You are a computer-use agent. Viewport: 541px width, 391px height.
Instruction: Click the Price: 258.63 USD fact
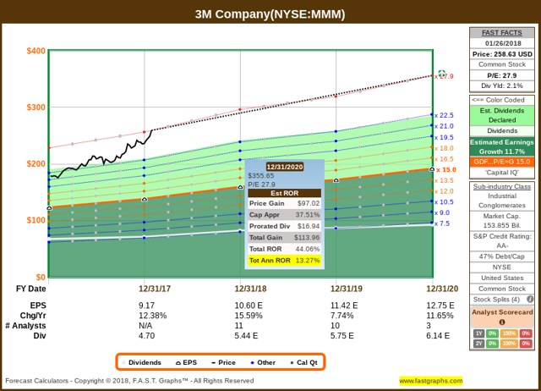(501, 54)
